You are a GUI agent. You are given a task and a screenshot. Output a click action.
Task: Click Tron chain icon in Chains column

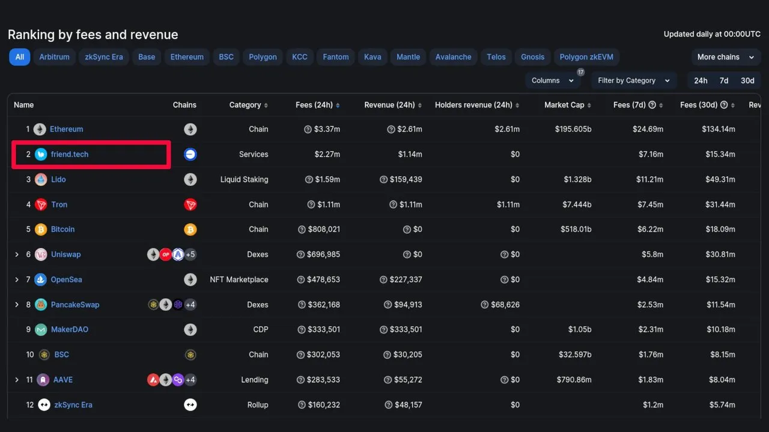click(190, 205)
